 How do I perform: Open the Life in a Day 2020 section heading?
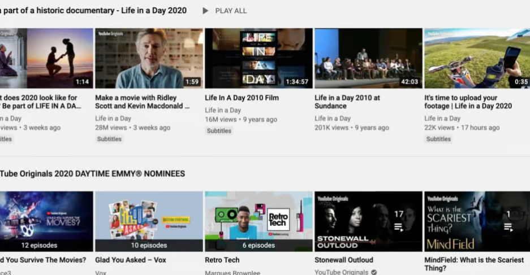93,11
